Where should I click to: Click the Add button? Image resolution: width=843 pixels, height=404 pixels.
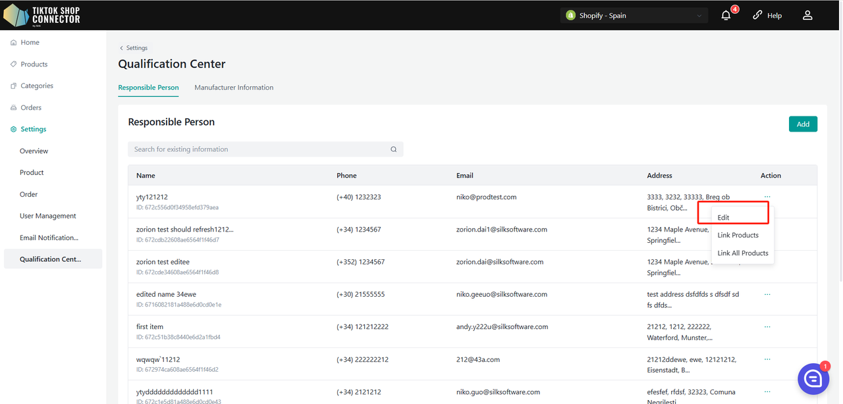coord(803,124)
